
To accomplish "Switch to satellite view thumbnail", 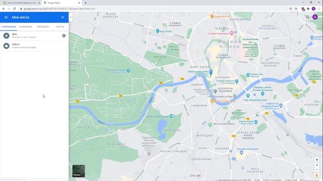I will 79,171.
